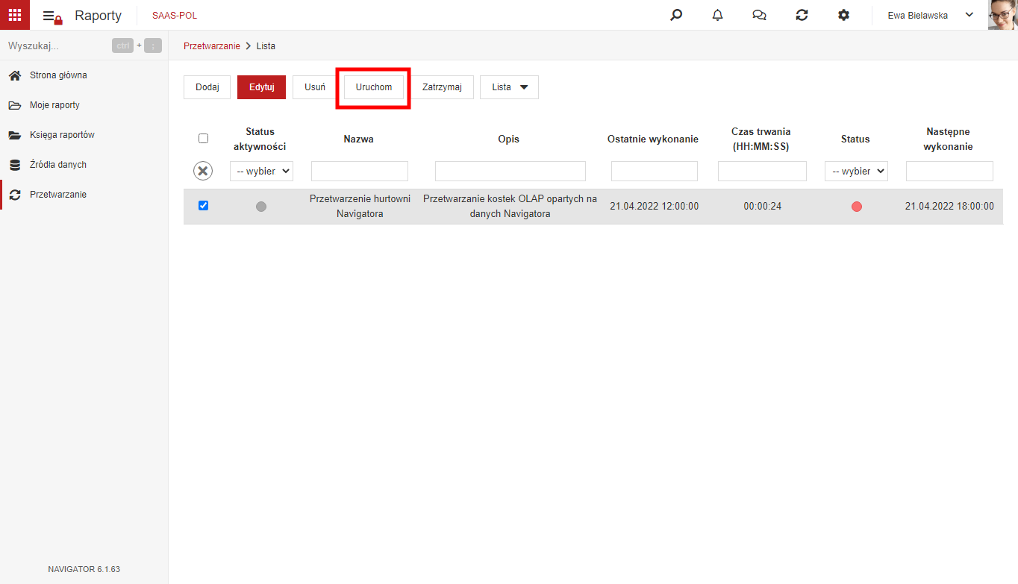Image resolution: width=1018 pixels, height=584 pixels.
Task: Open the red apps grid launcher
Action: point(15,15)
